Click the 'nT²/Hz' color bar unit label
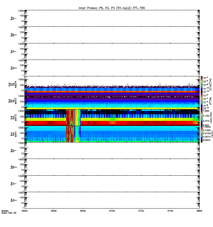The width and height of the screenshot is (213, 227). click(x=210, y=101)
